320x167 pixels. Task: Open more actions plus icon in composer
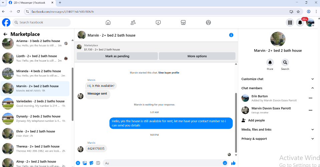(78, 163)
